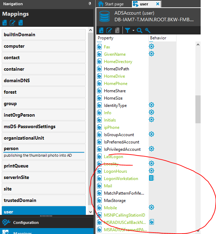
Task: Click the behavior gear icon for GivenName
Action: [151, 54]
